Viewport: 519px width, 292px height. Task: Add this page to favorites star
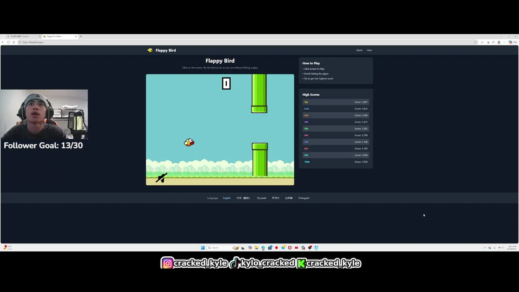pyautogui.click(x=475, y=42)
